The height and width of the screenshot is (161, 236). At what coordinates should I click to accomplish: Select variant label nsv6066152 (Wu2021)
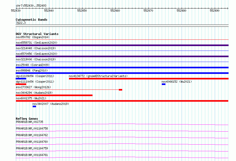[177, 82]
